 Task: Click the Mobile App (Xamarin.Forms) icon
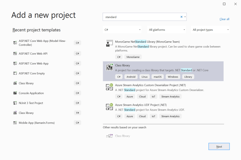click(x=15, y=123)
